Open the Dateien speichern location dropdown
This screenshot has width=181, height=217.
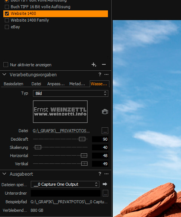tap(65, 184)
